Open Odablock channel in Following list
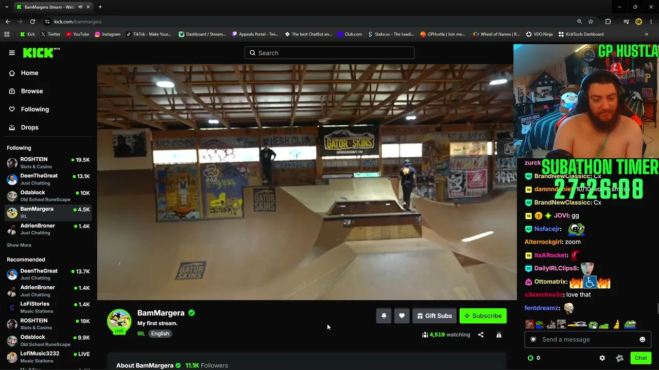Image resolution: width=659 pixels, height=370 pixels. [48, 196]
